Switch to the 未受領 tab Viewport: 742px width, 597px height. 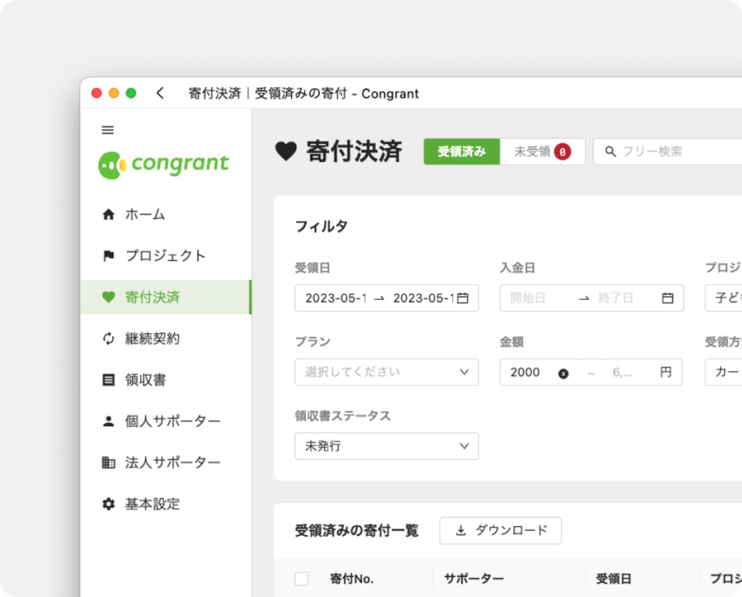[x=542, y=152]
